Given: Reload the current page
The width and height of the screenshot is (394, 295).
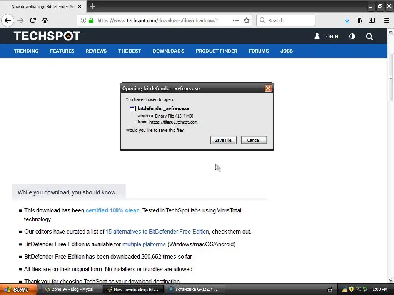Looking at the screenshot, I should coord(33,20).
